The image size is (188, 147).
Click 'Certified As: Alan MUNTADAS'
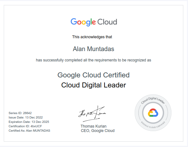point(30,131)
